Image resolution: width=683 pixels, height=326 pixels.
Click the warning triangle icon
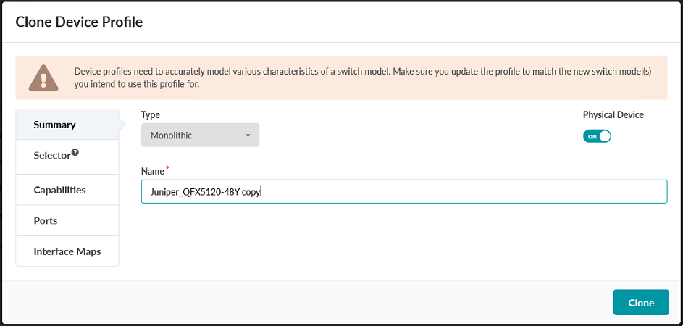[x=43, y=78]
